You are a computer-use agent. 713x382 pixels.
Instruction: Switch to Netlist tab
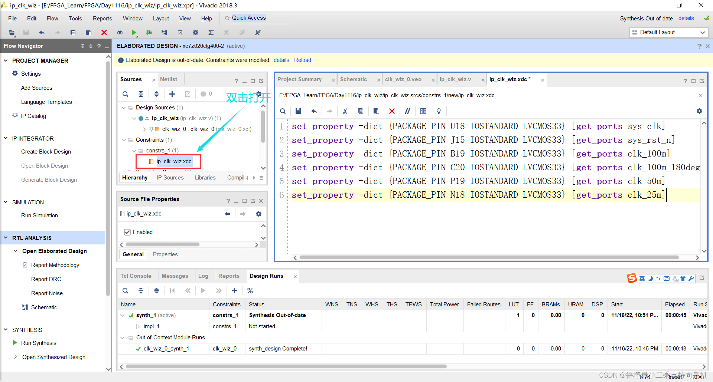[x=169, y=79]
